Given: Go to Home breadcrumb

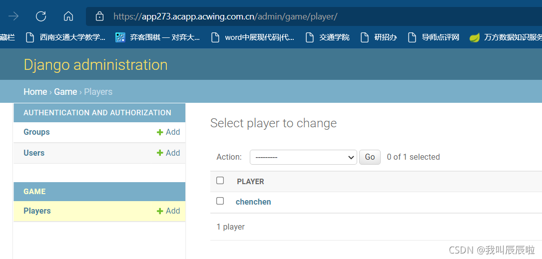Looking at the screenshot, I should point(35,91).
